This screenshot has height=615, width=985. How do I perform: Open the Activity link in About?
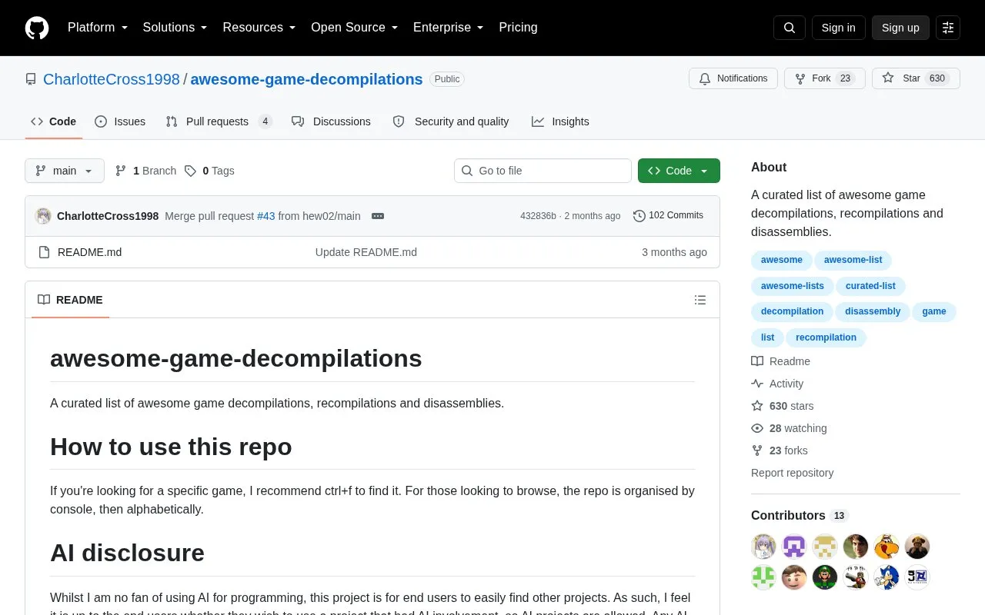click(x=777, y=384)
